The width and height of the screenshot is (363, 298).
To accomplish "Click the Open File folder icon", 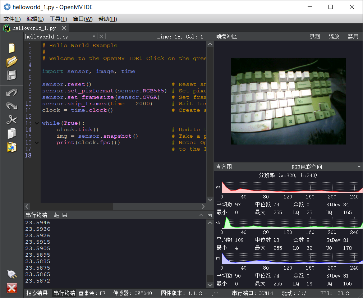I will coord(12,62).
